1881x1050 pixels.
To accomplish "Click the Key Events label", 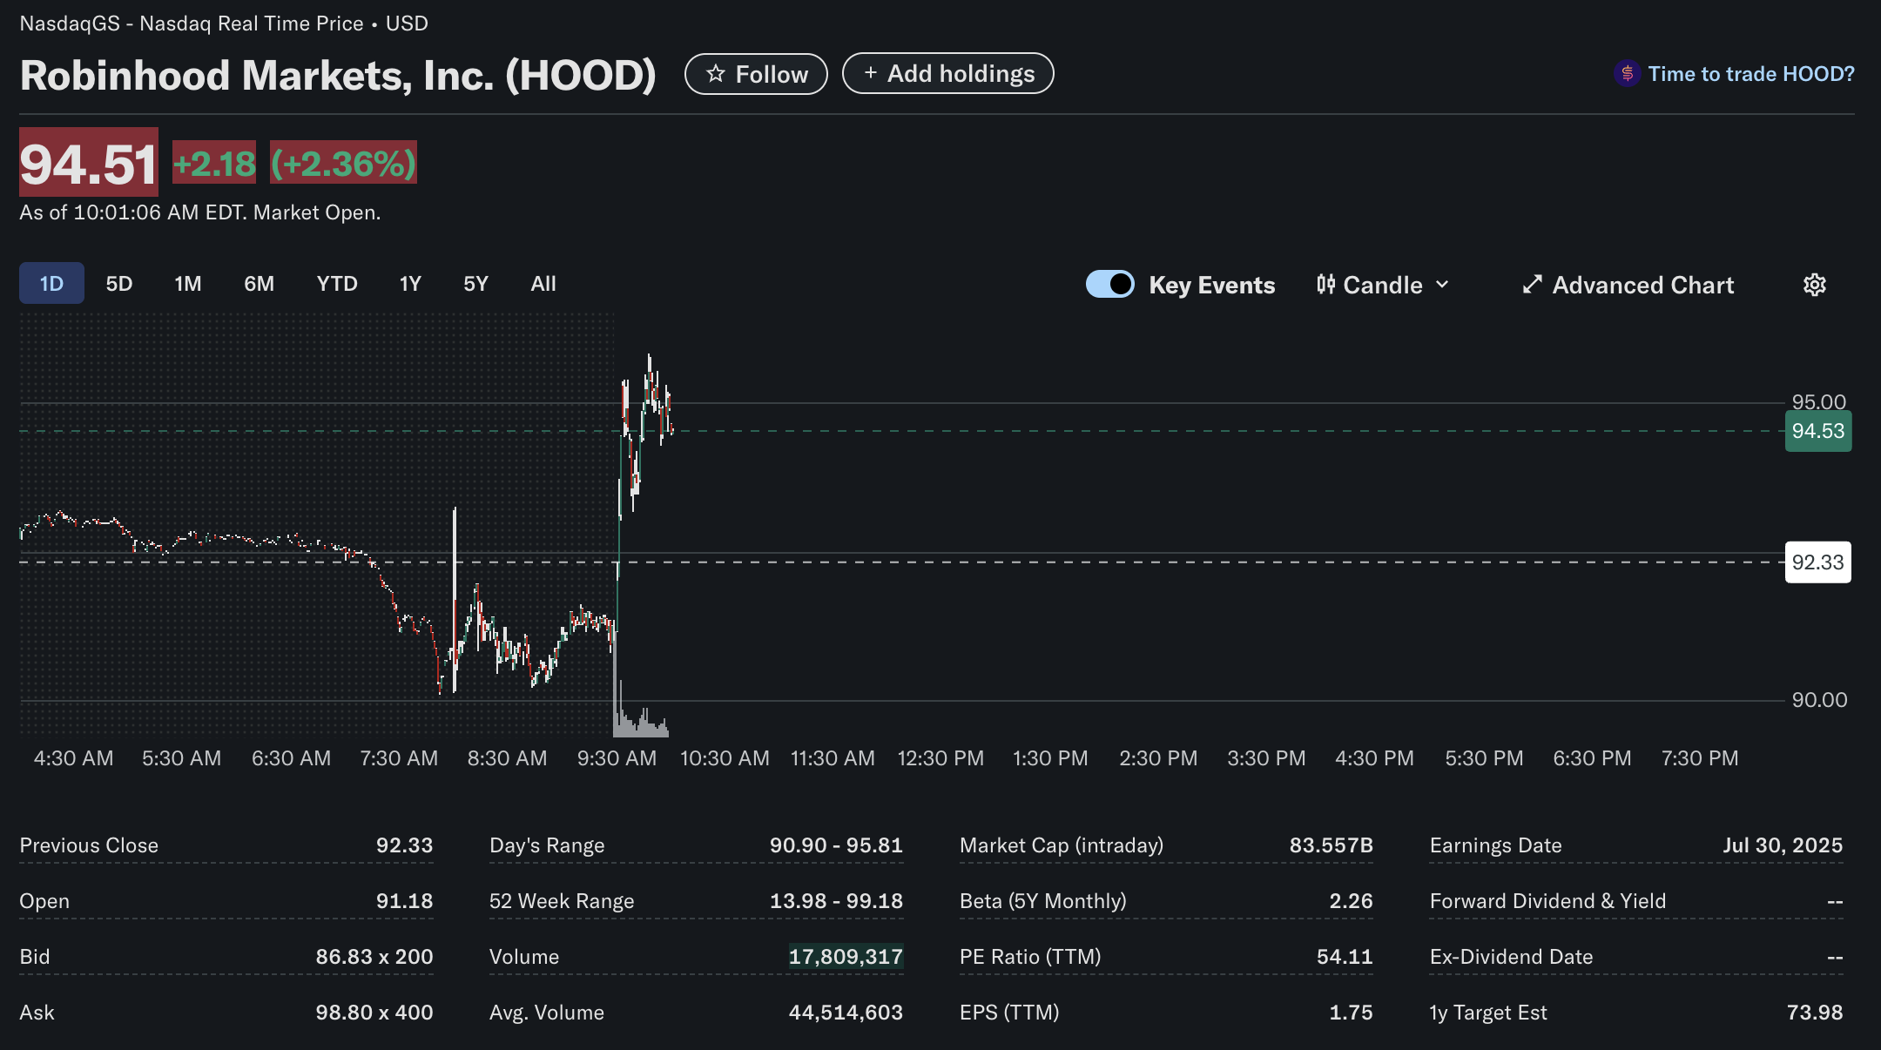I will click(1211, 285).
